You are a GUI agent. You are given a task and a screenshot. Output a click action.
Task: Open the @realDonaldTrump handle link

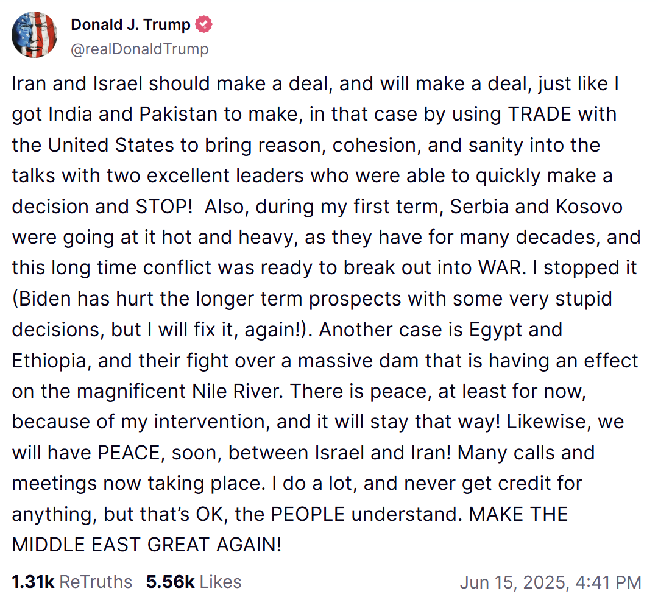tap(140, 49)
